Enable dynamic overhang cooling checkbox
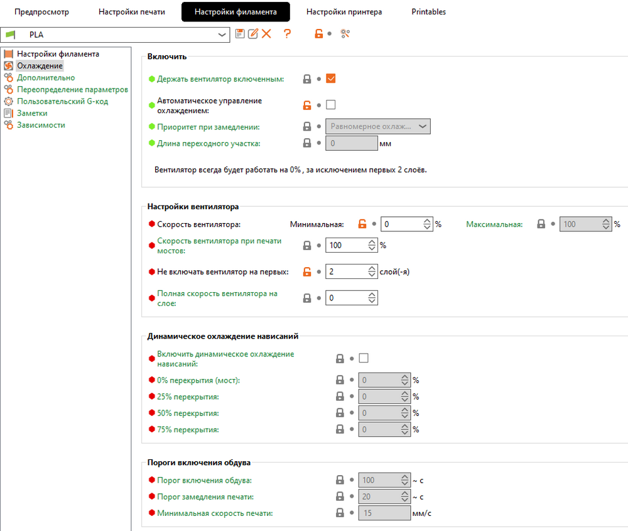The width and height of the screenshot is (628, 531). [363, 359]
